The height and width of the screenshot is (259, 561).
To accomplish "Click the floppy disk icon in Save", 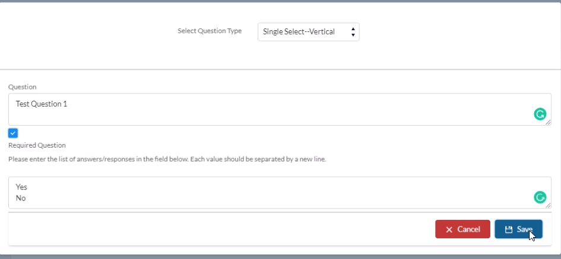I will pyautogui.click(x=508, y=230).
